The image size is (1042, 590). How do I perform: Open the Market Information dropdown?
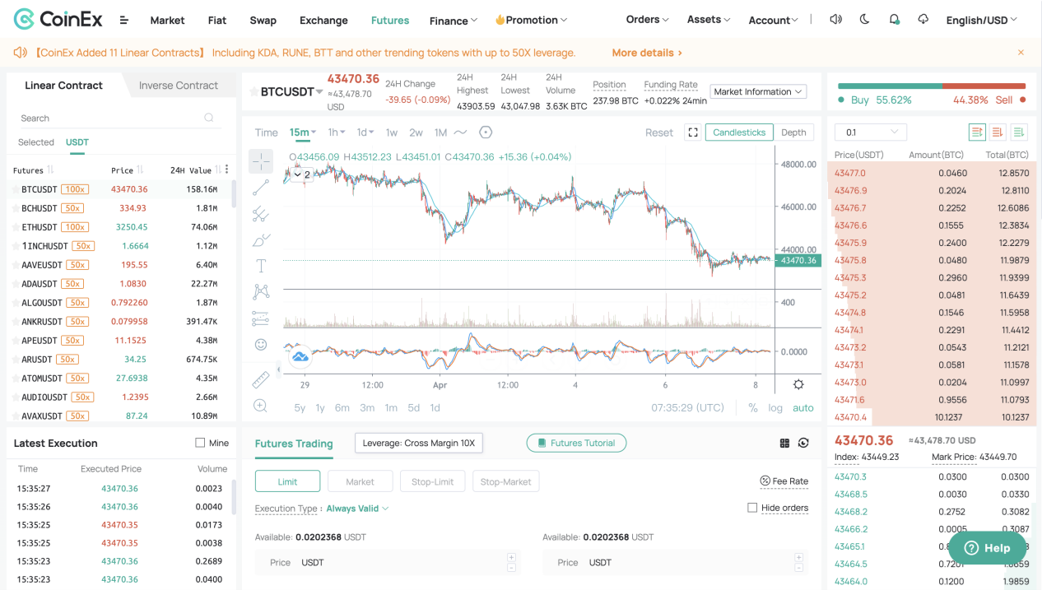(758, 92)
